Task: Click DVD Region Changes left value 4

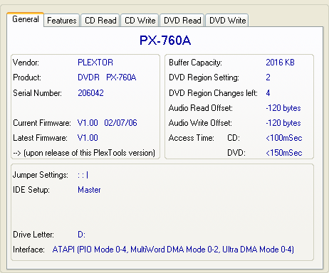Action: tap(268, 93)
